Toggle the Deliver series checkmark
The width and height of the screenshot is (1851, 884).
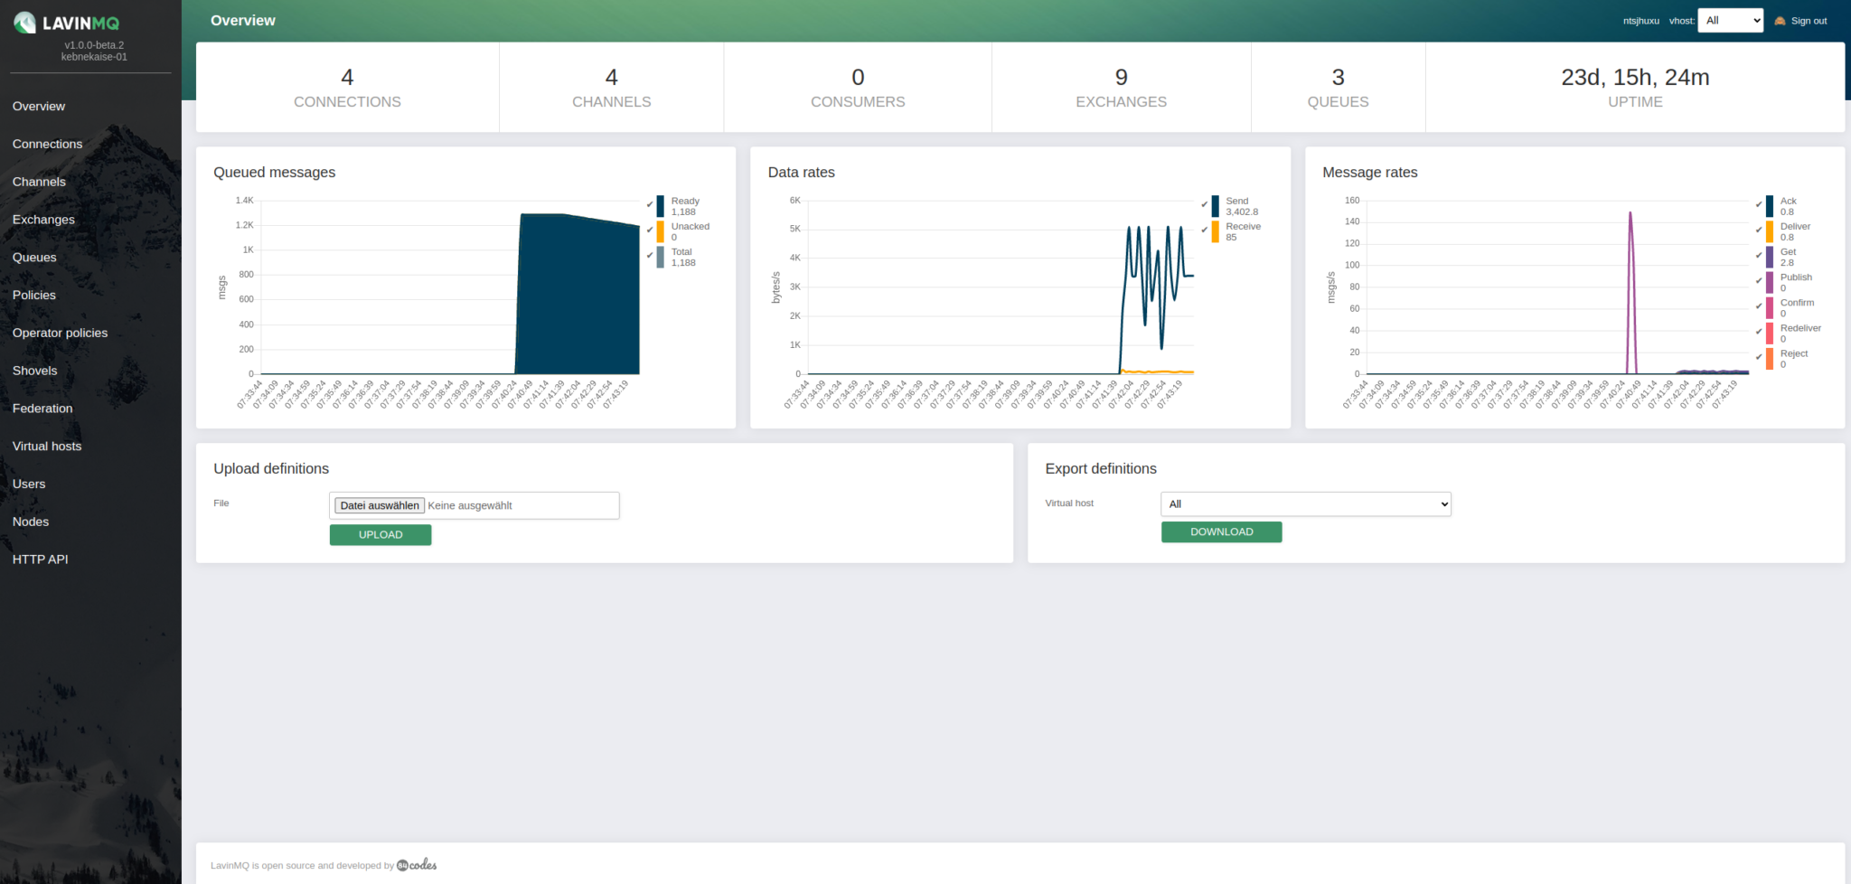[x=1759, y=230]
